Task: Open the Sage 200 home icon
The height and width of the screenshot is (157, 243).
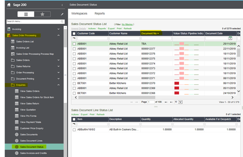Action: [x=9, y=5]
